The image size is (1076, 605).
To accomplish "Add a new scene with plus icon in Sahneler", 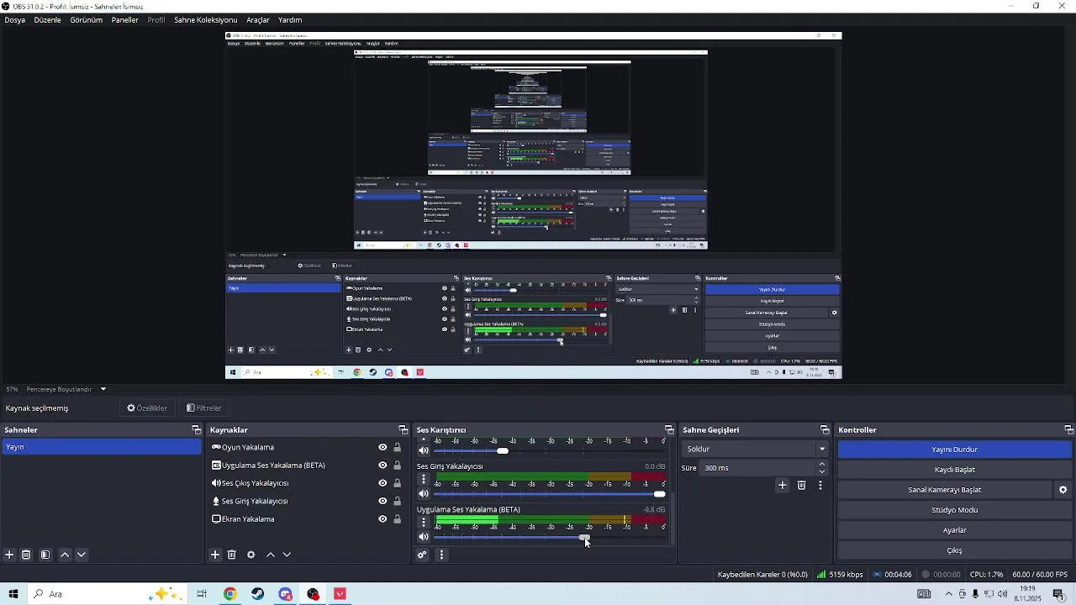I will point(9,555).
